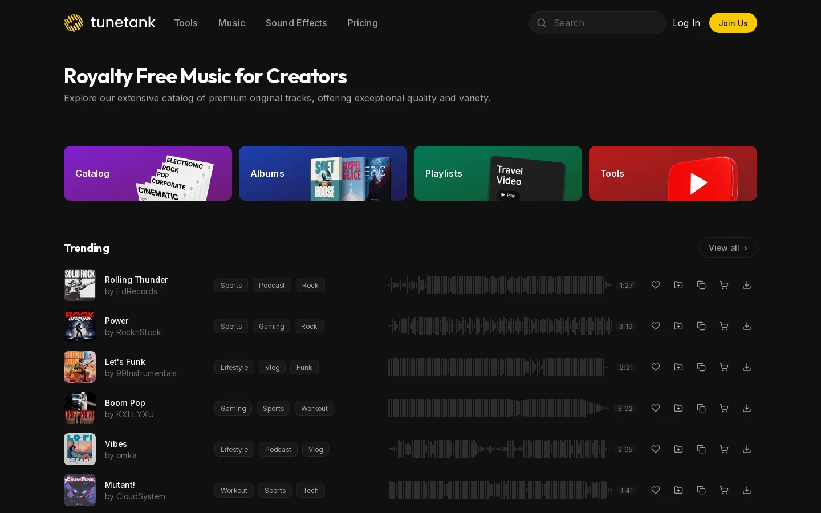Download the Power track
Viewport: 821px width, 513px height.
point(747,326)
